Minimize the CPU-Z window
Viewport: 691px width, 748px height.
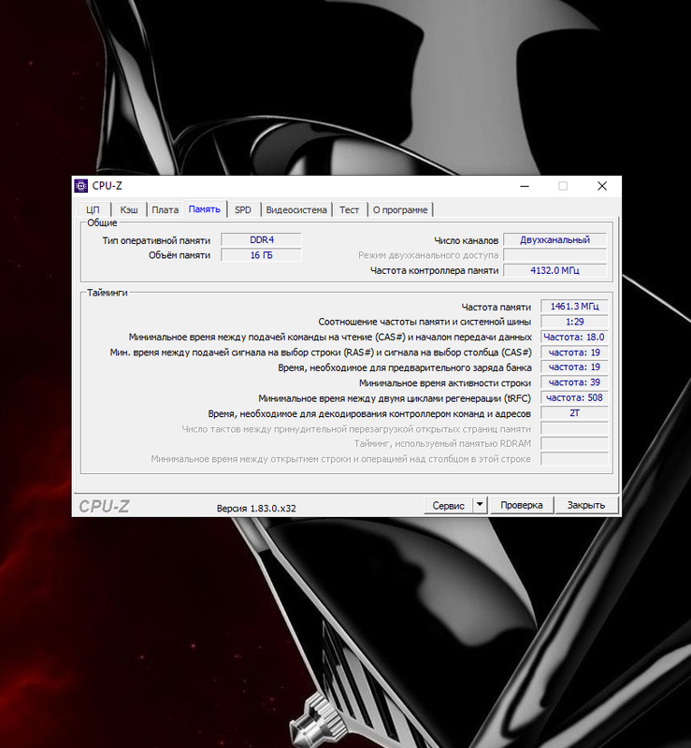pos(525,186)
